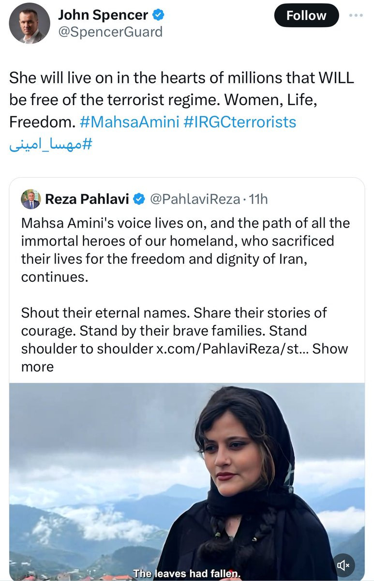The width and height of the screenshot is (374, 581).
Task: Click the John Spencer display name
Action: tap(103, 15)
